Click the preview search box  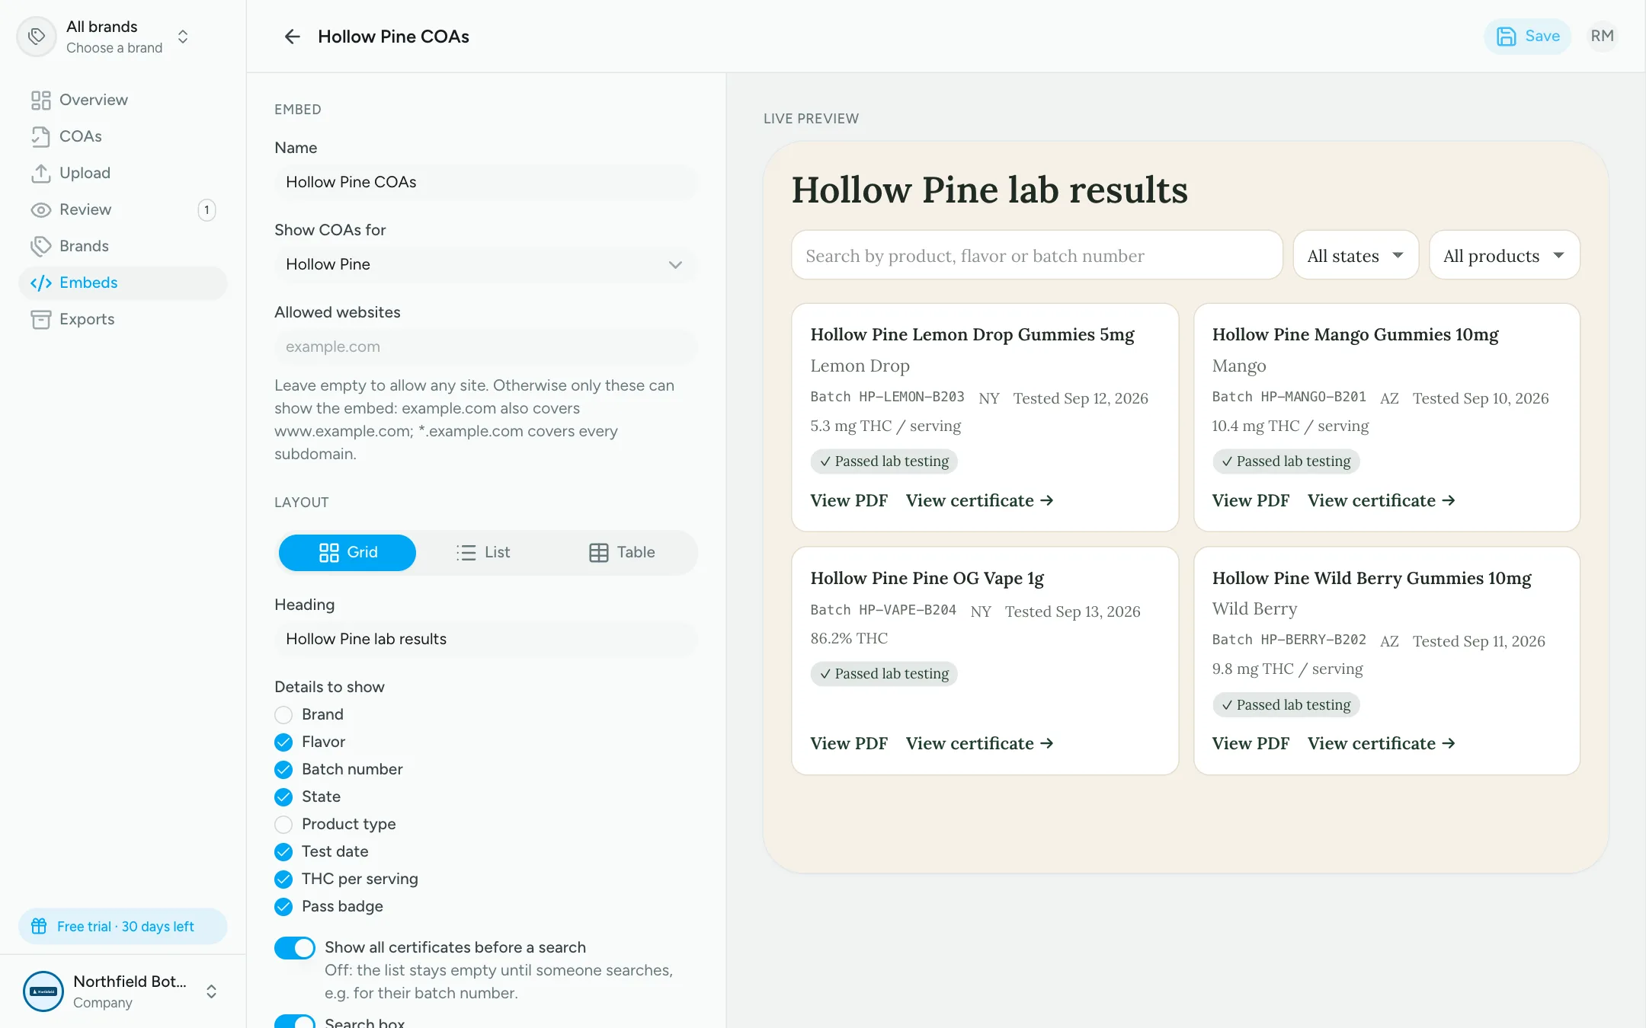click(x=1036, y=255)
